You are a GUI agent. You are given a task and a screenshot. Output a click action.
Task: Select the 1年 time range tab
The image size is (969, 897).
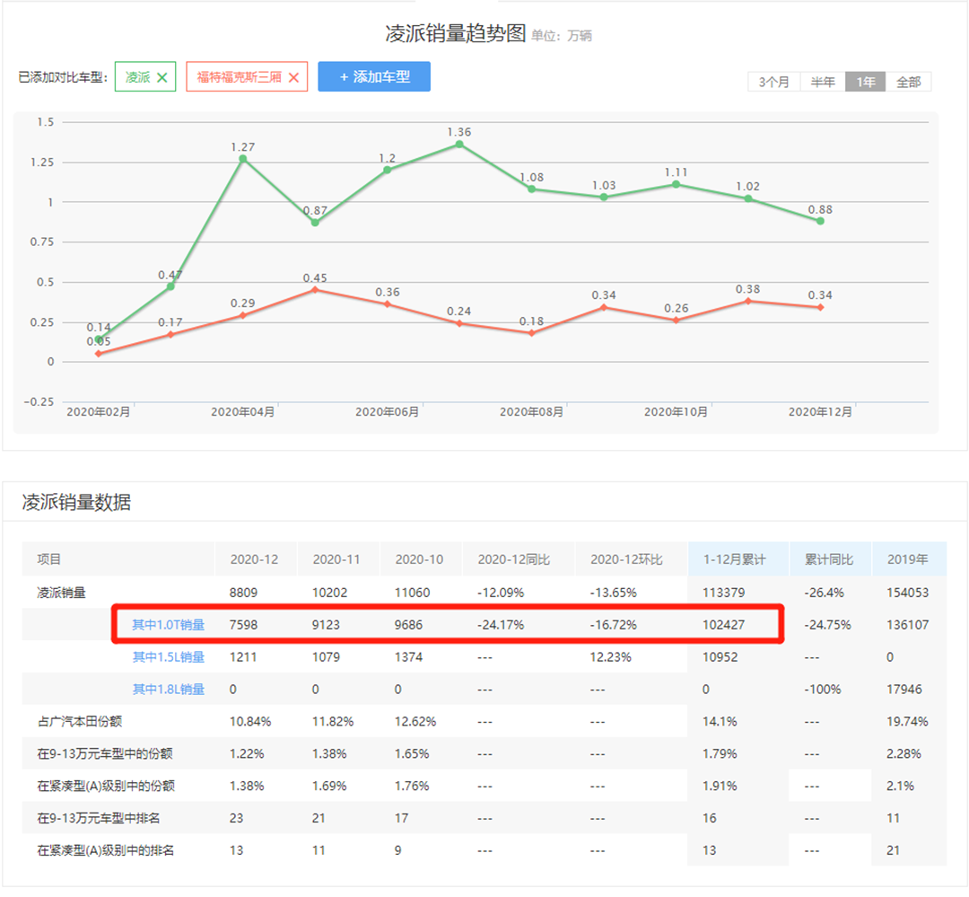click(x=866, y=82)
